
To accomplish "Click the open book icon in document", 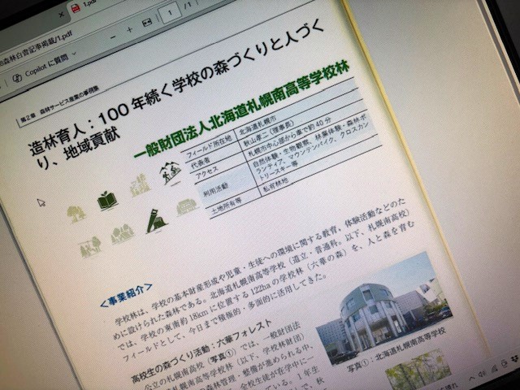I will [107, 201].
